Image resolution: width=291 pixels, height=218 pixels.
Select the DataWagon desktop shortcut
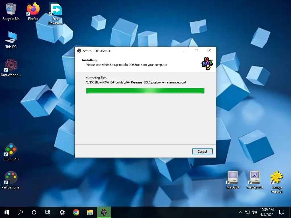[x=11, y=68]
